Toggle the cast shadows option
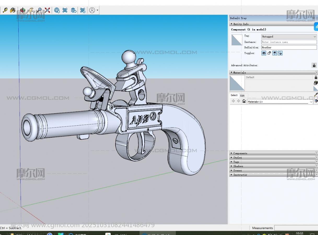 pyautogui.click(x=275, y=53)
